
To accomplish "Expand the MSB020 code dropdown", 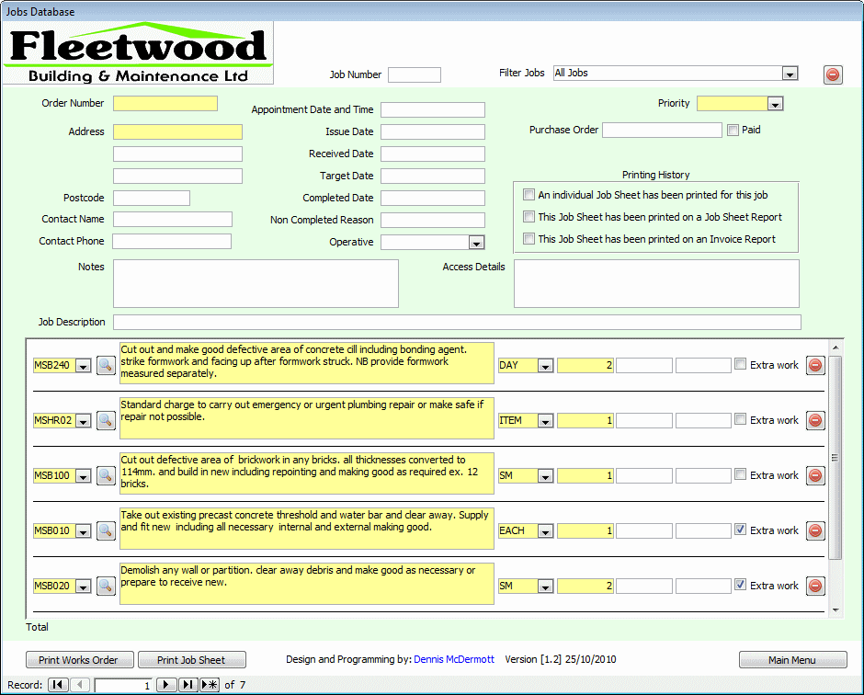I will tap(83, 586).
